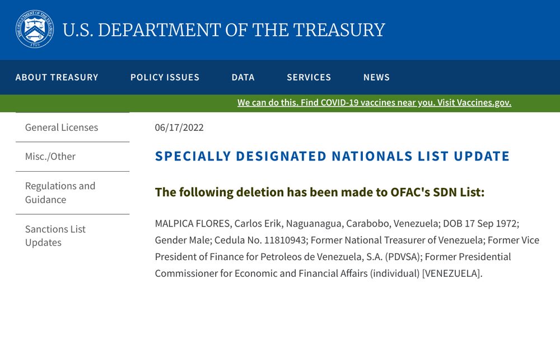Screen dimensions: 560x340
Task: Open the News menu
Action: pyautogui.click(x=376, y=77)
